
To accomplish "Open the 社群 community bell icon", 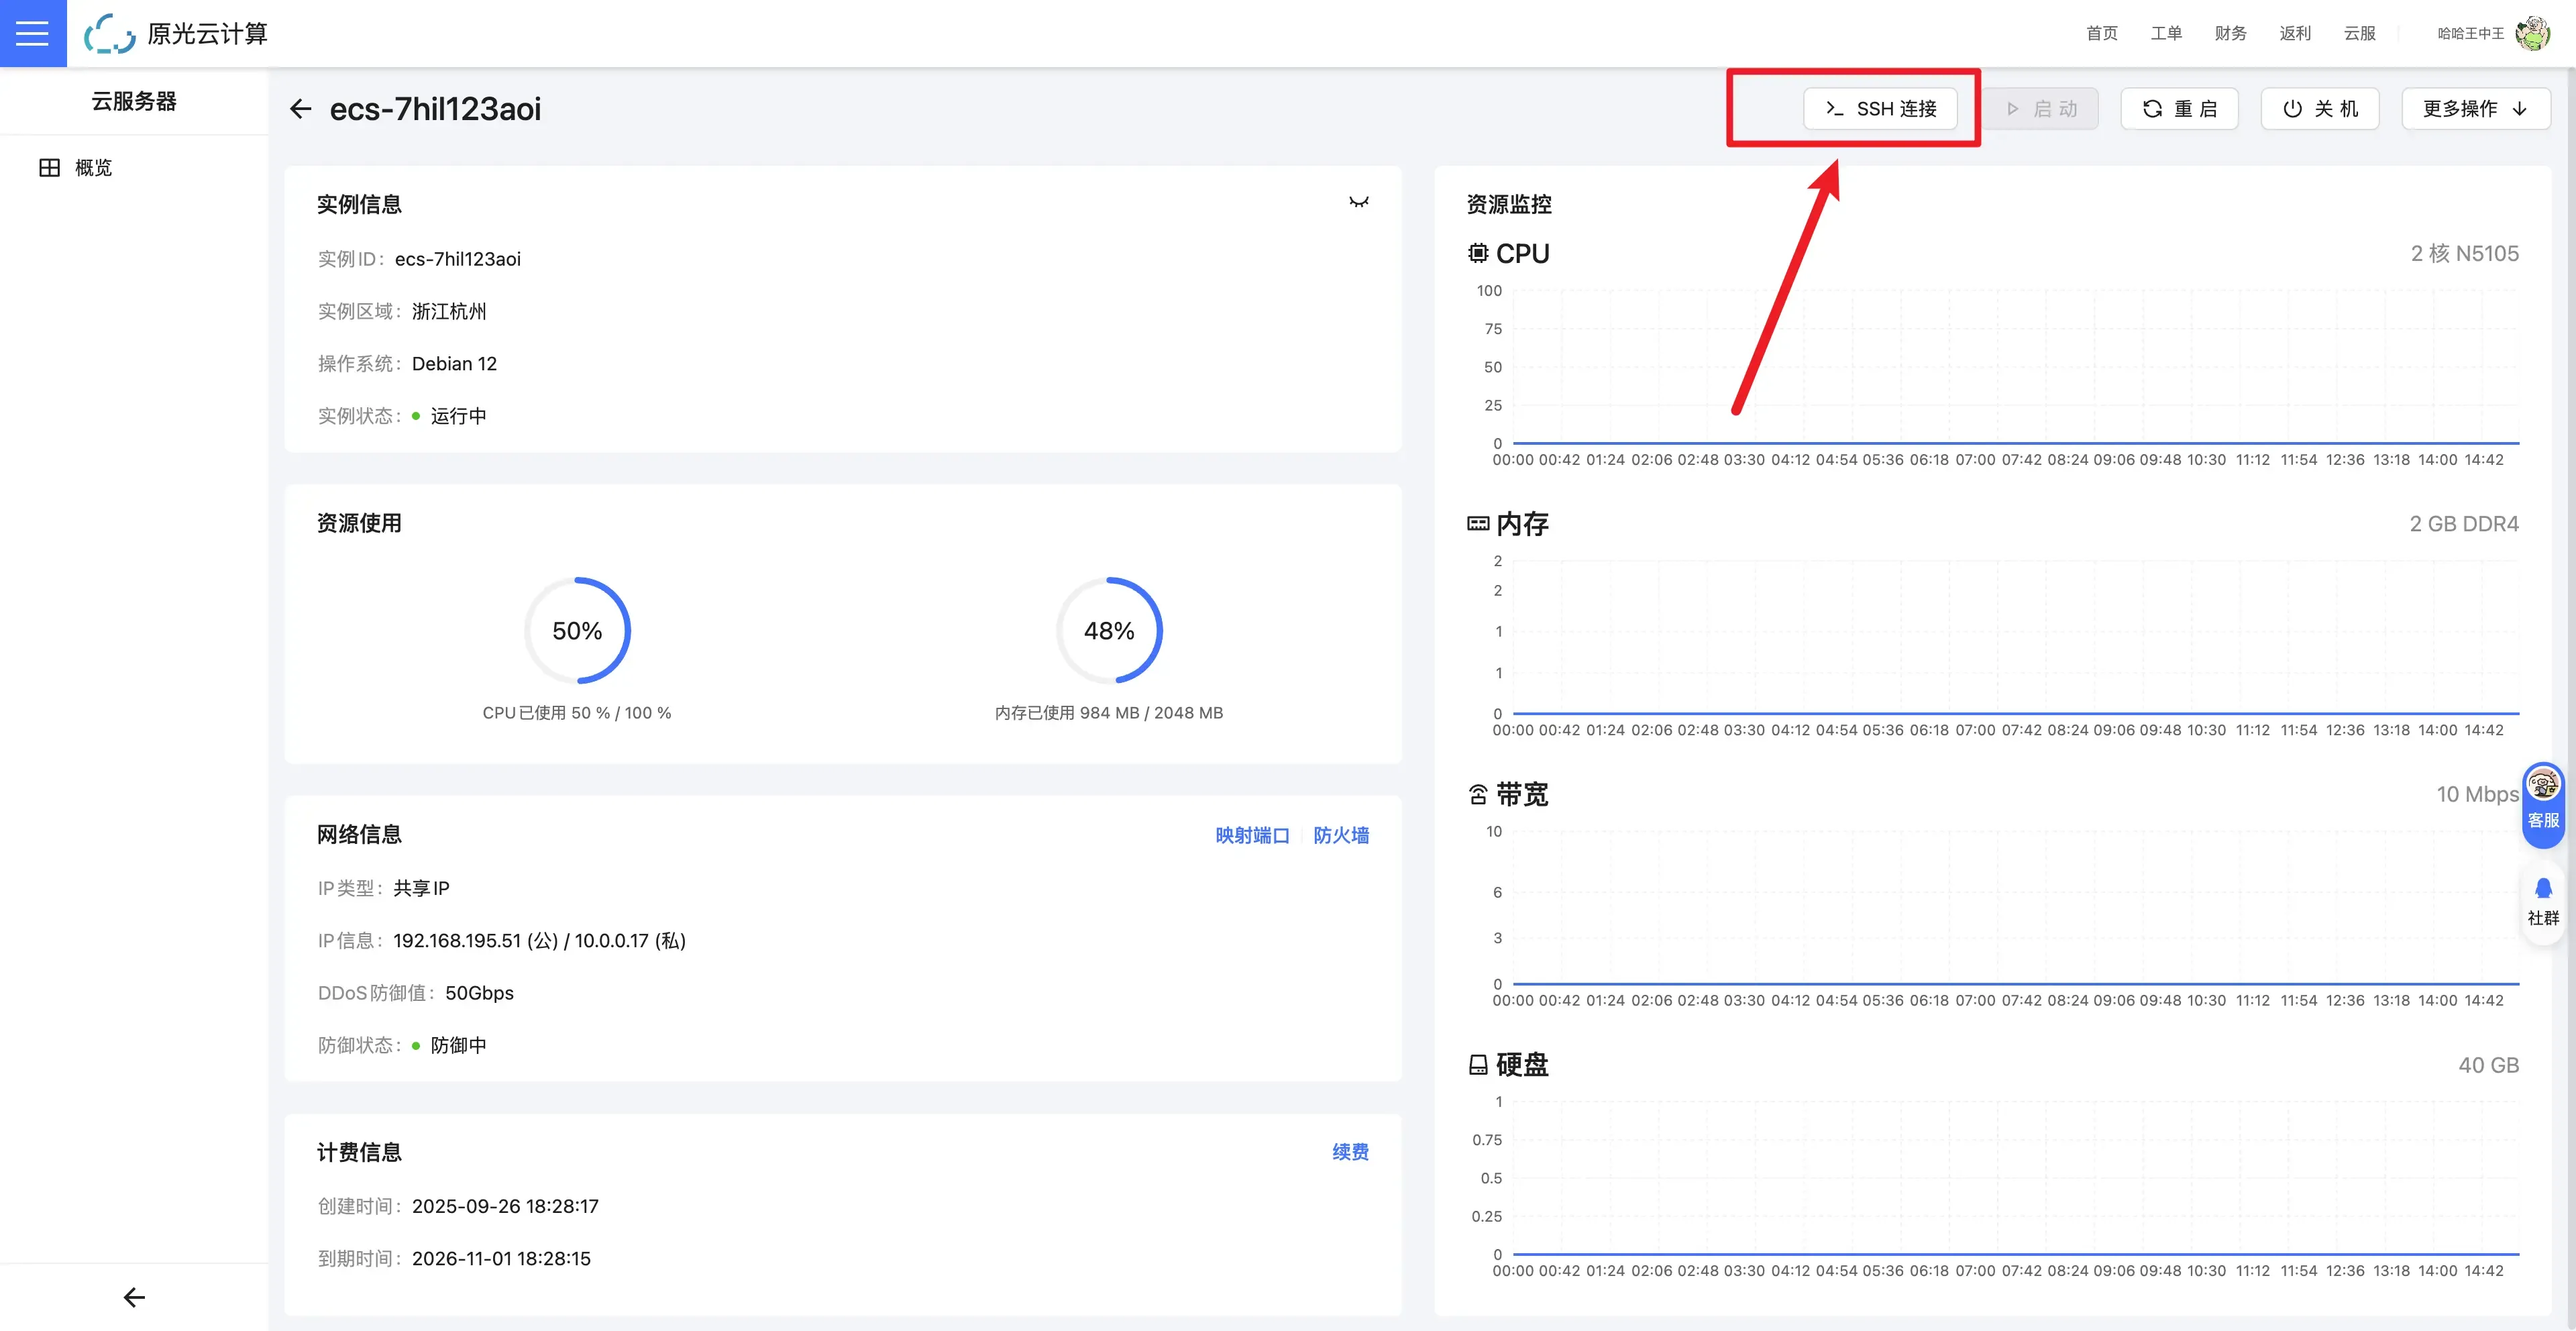I will click(2543, 900).
